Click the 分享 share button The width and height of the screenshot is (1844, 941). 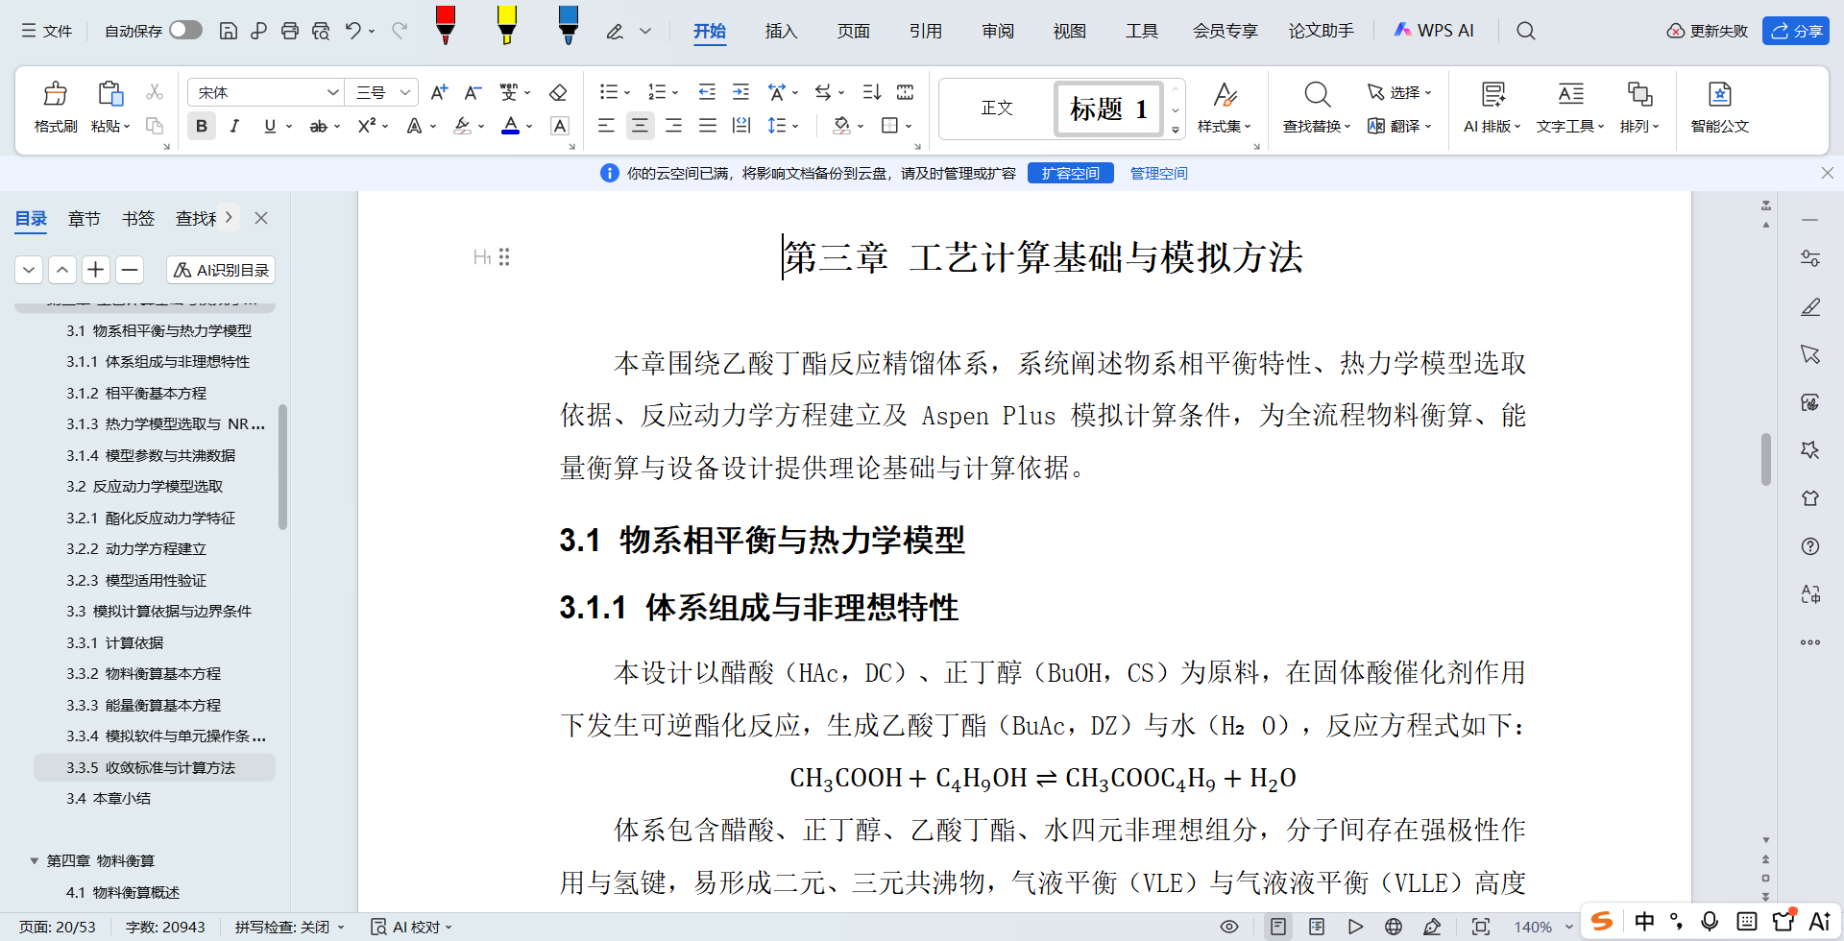[1796, 31]
